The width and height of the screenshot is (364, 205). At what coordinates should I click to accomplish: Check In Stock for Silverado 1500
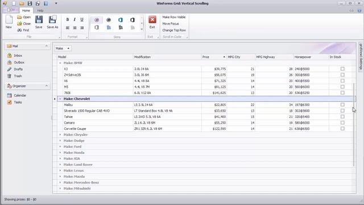(x=342, y=110)
